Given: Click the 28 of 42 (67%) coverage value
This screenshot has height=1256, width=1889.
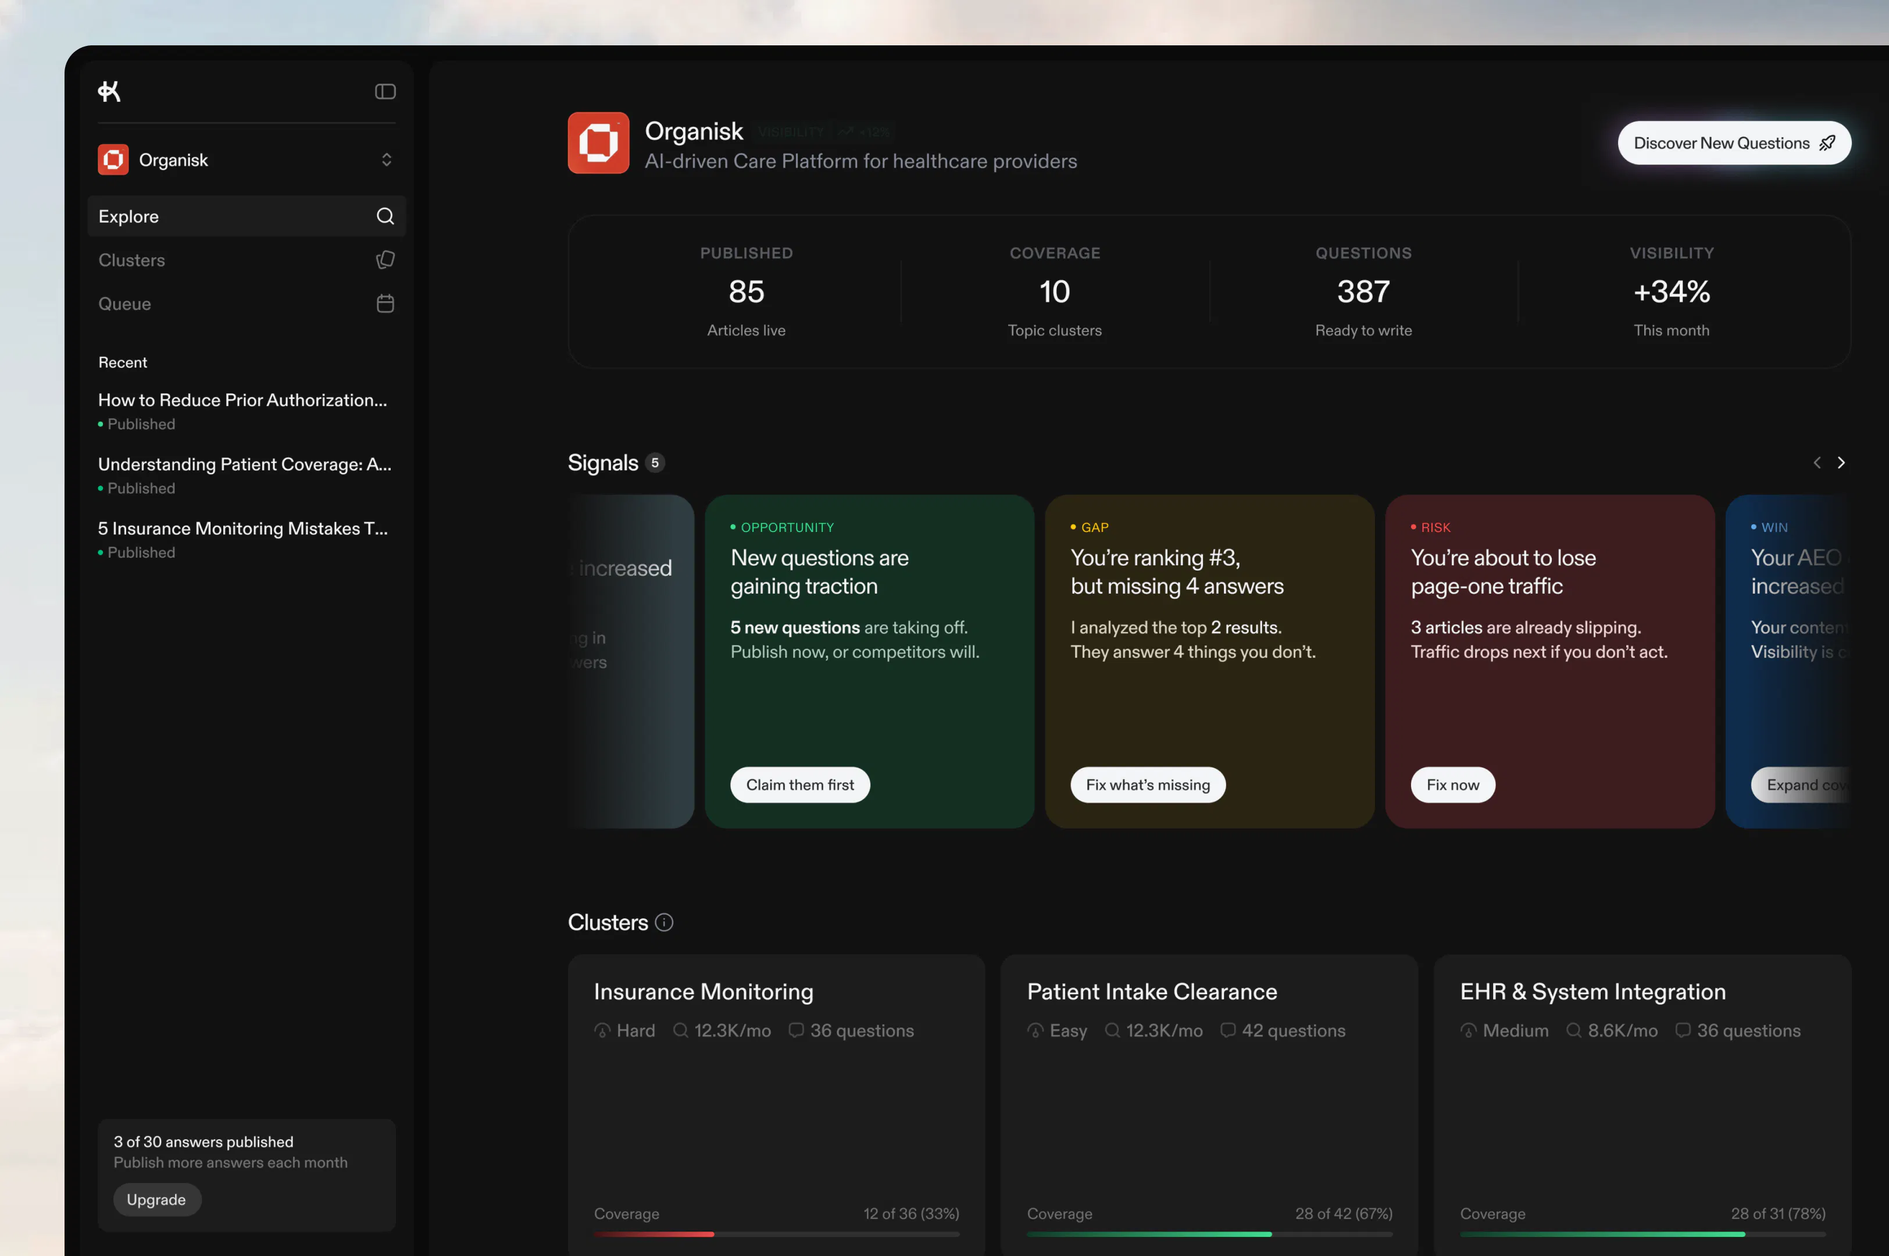Looking at the screenshot, I should click(x=1344, y=1214).
